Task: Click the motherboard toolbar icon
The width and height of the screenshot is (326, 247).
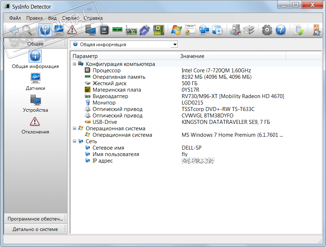Action: pyautogui.click(x=159, y=30)
